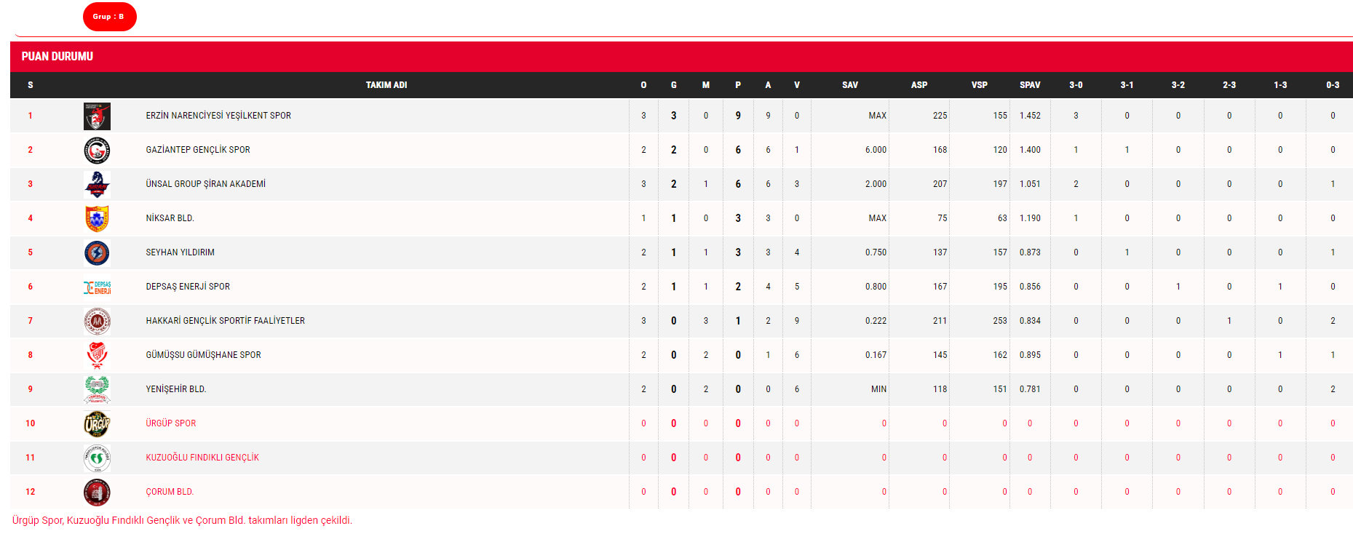
Task: Click the Gaziantep Gençlik Spor team logo
Action: (97, 151)
